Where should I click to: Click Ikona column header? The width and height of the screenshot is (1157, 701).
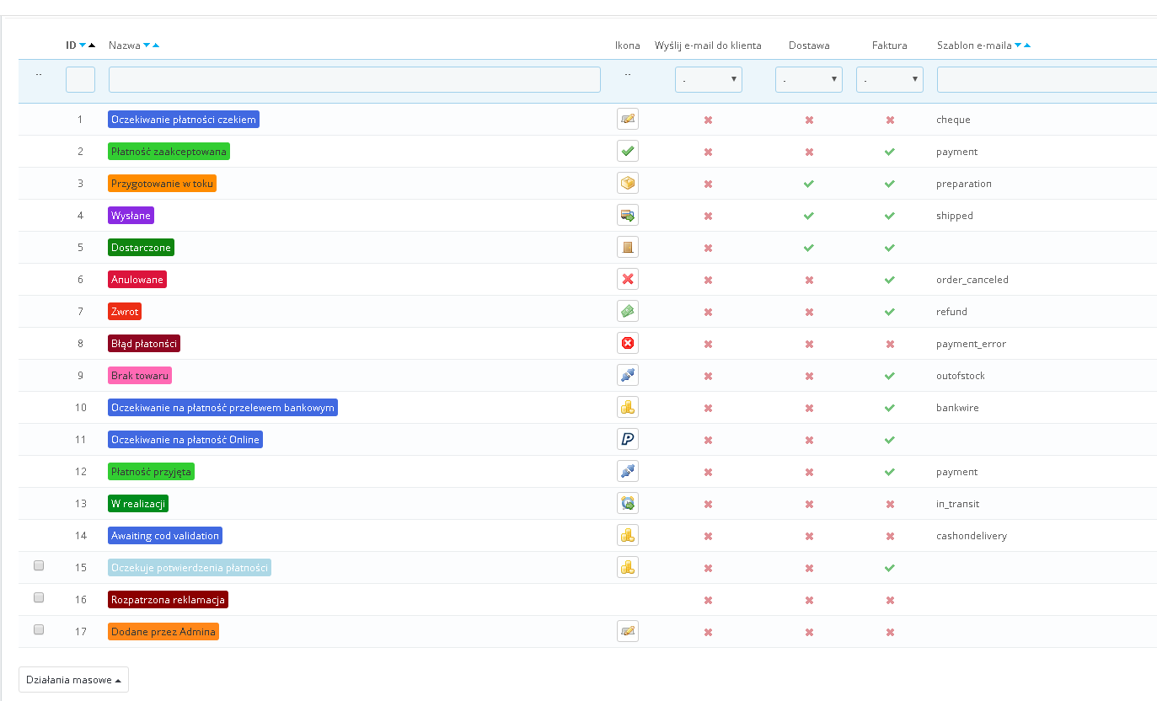coord(627,45)
